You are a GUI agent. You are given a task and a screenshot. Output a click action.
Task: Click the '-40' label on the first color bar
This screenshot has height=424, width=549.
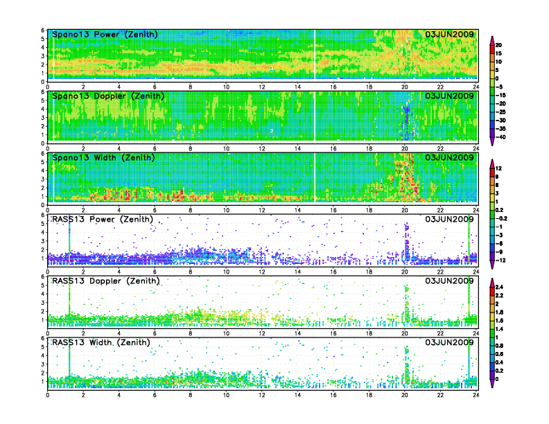pyautogui.click(x=500, y=137)
